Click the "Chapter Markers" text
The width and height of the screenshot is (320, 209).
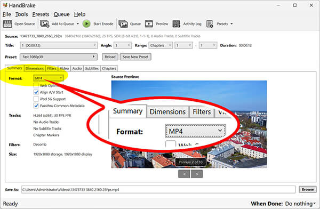(x=46, y=135)
